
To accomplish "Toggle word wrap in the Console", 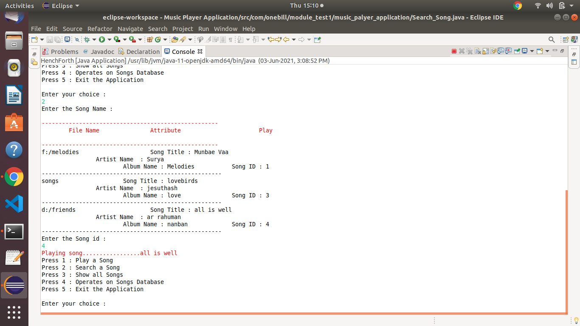I will click(x=493, y=51).
